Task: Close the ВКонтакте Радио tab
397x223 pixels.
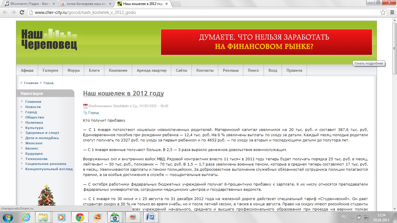Action: click(x=53, y=4)
